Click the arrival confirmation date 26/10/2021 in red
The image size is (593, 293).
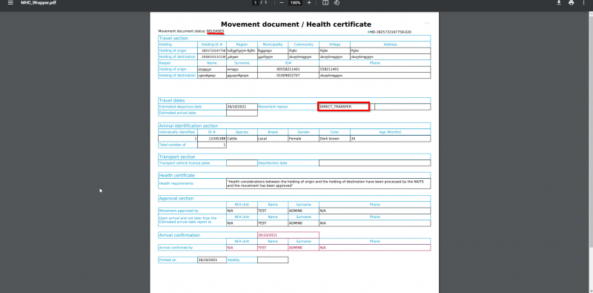pos(268,235)
